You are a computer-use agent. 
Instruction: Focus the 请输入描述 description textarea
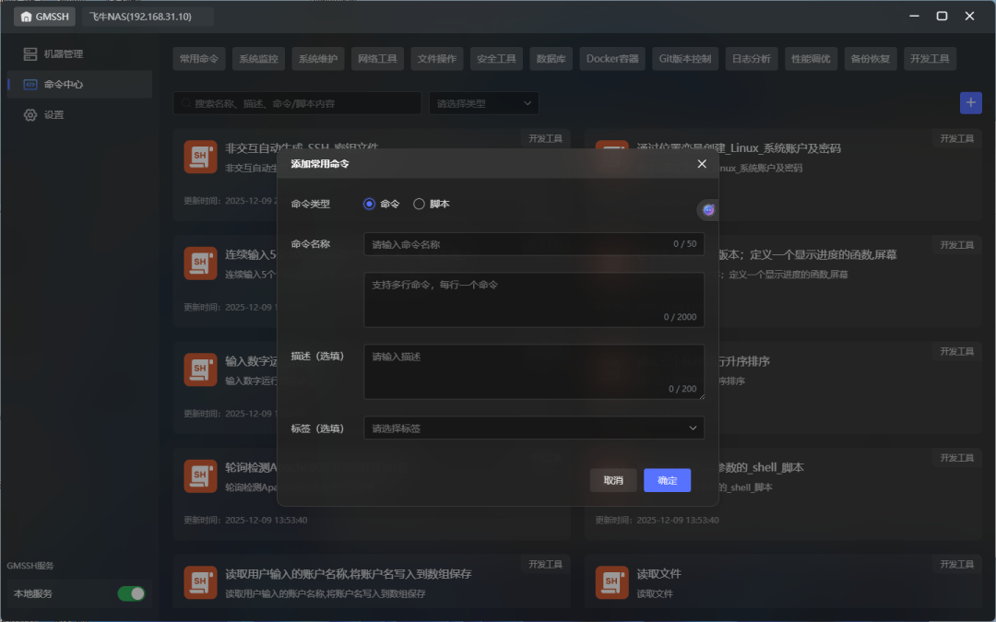[x=534, y=371]
